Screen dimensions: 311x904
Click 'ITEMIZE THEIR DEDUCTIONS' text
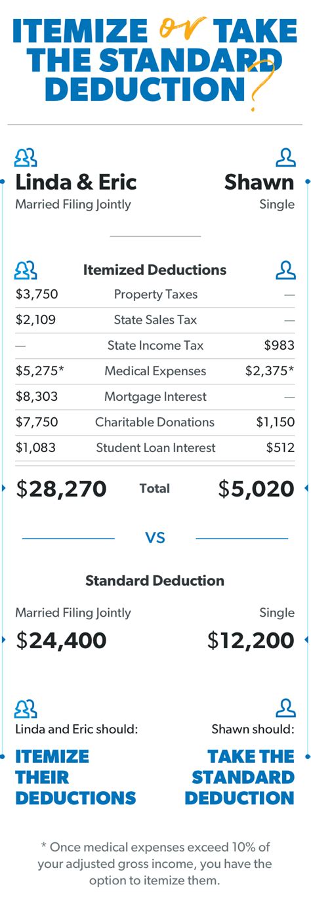[75, 777]
